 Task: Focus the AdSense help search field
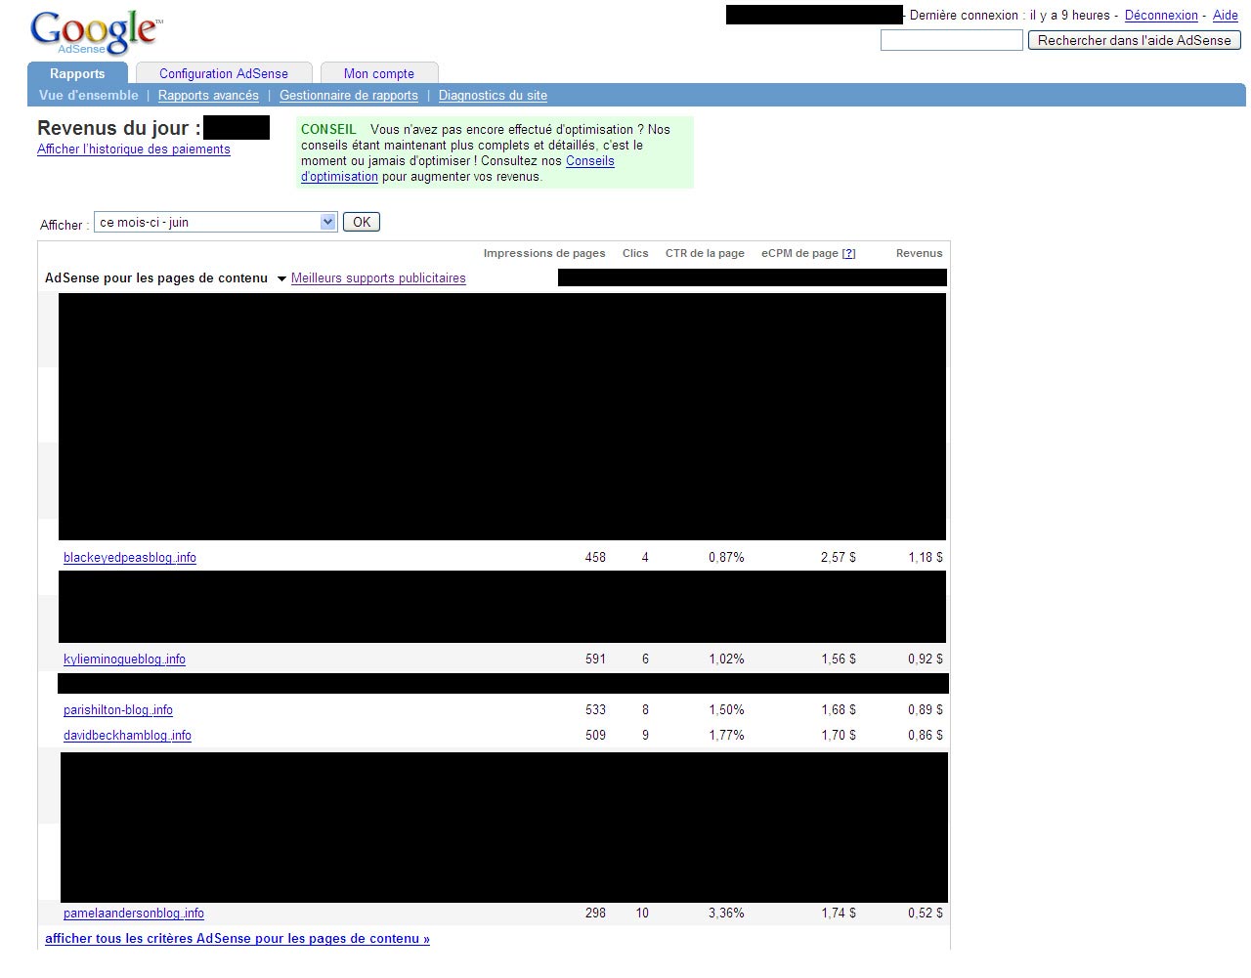click(x=952, y=40)
